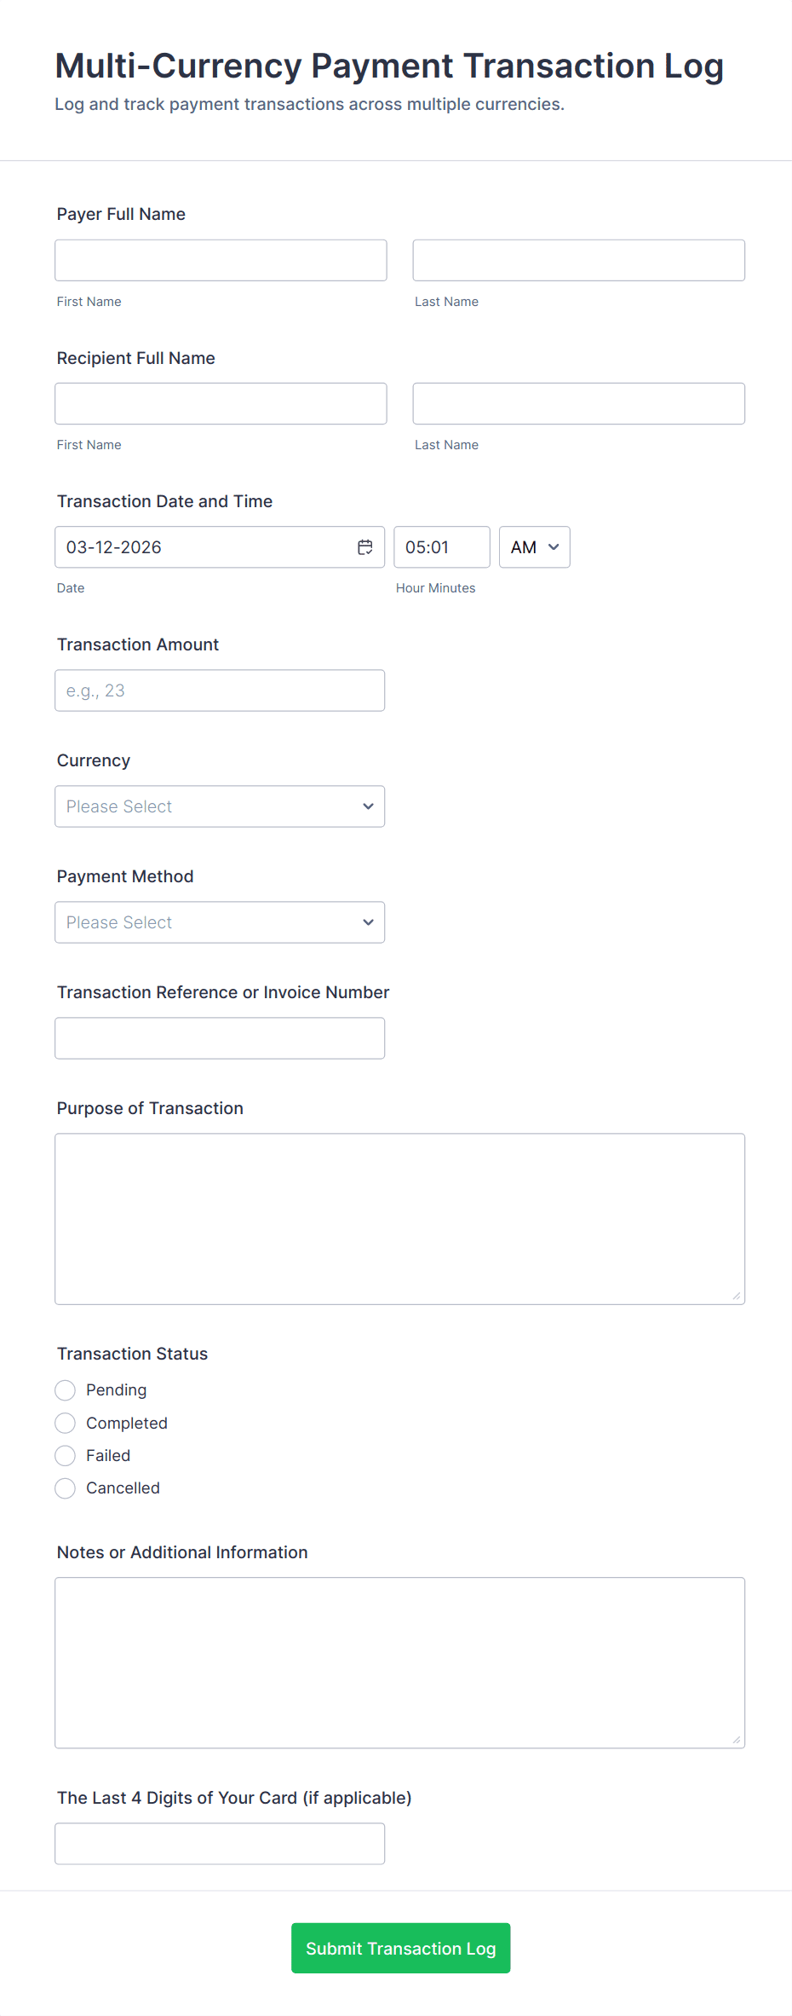Focus the Last 4 Digits card field

click(220, 1844)
